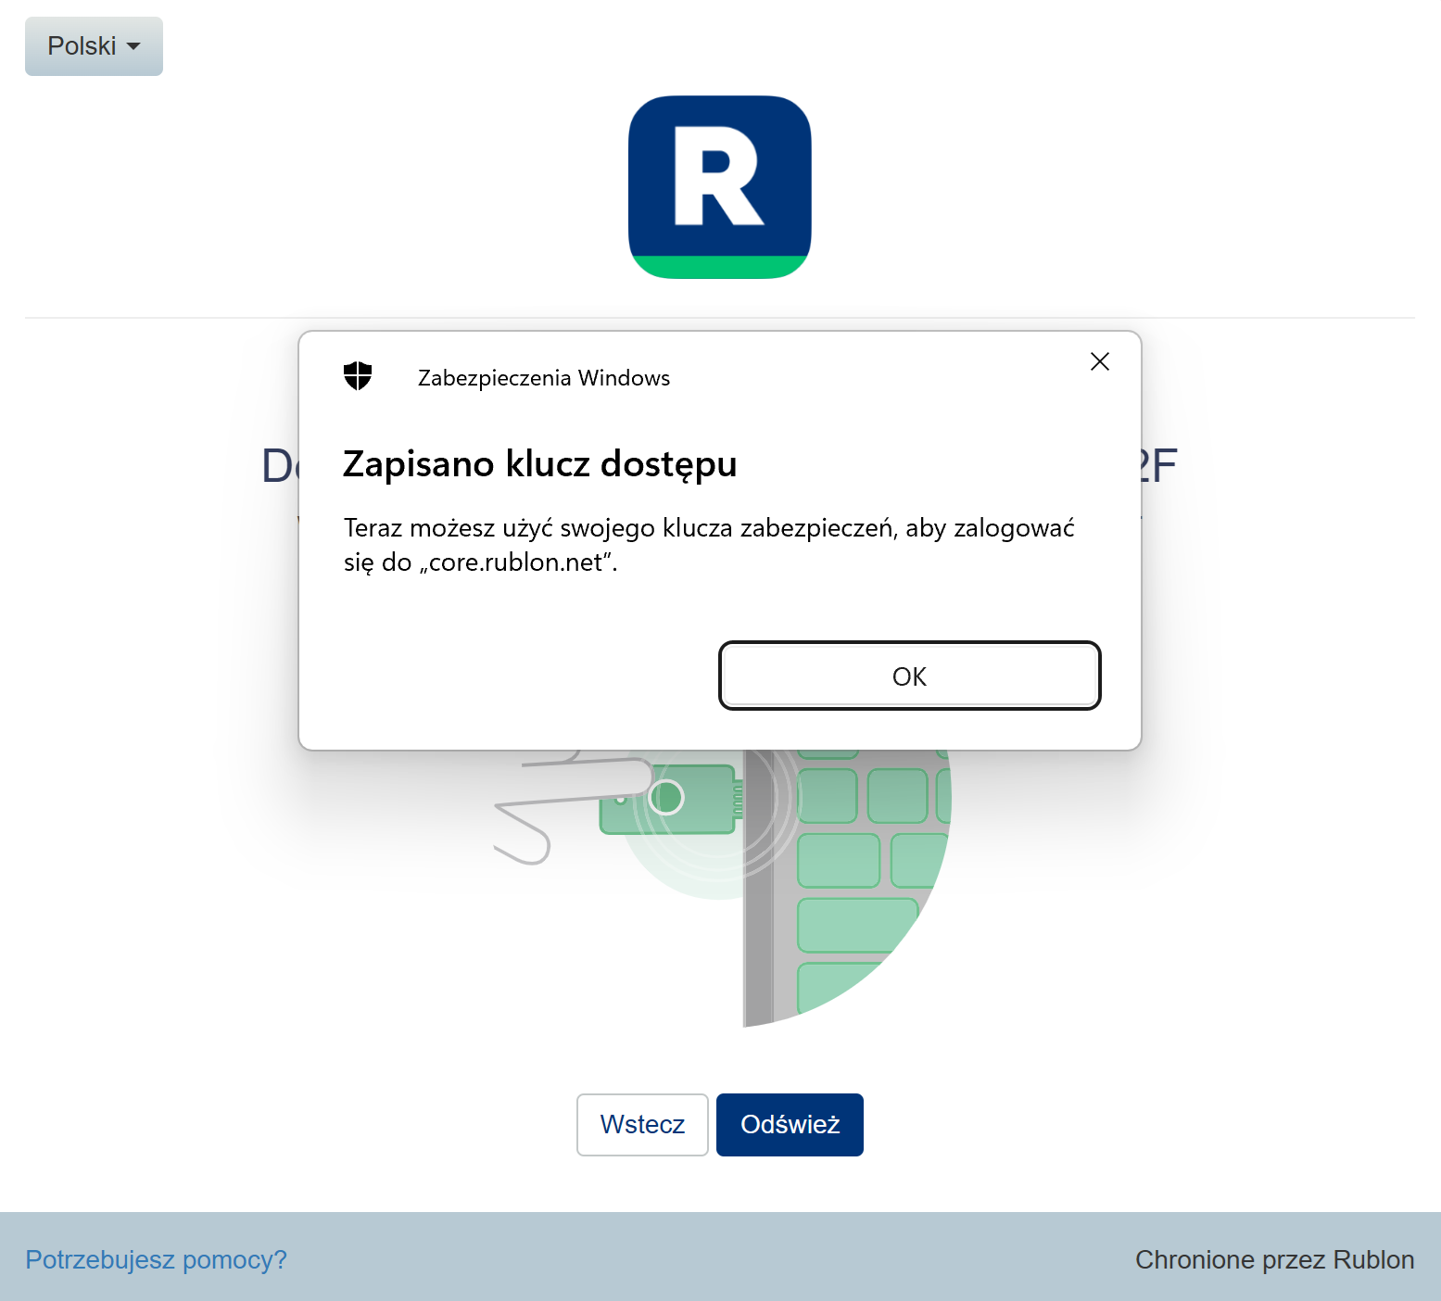Click the Zapisano klucz dostępu heading
The image size is (1441, 1301).
click(540, 464)
